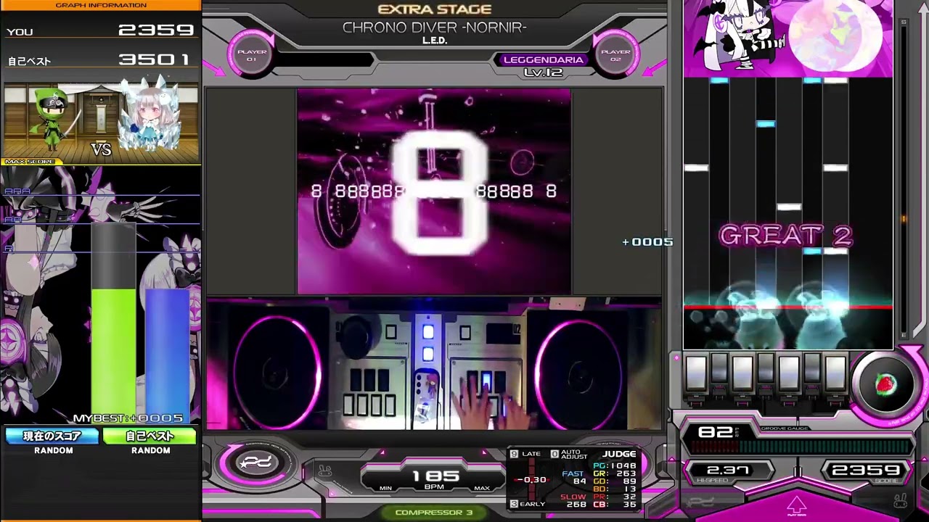Click the JUDGE heading

618,454
